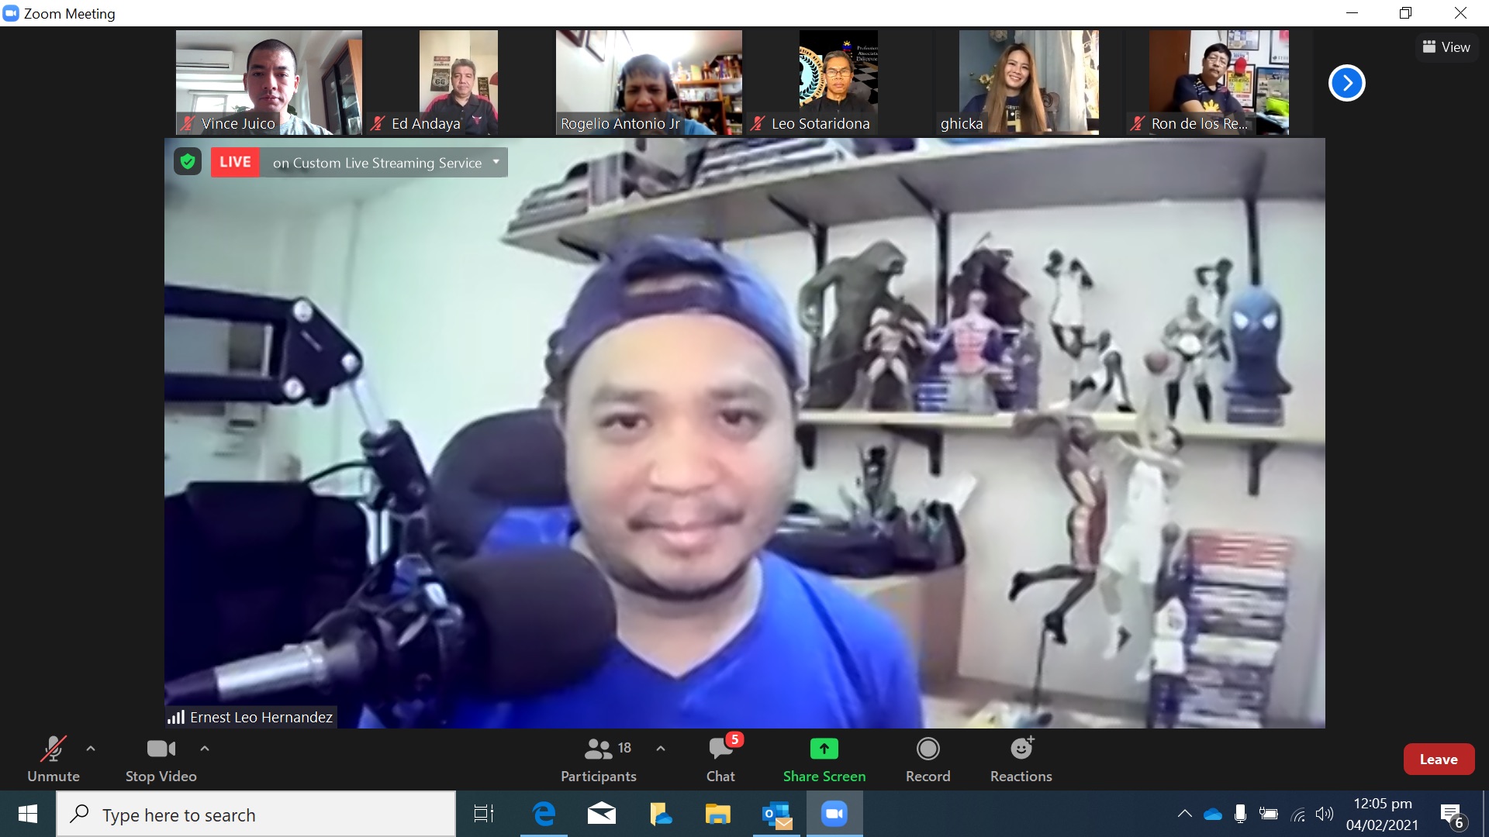This screenshot has width=1489, height=837.
Task: Show next page of participant thumbnails
Action: click(1346, 83)
